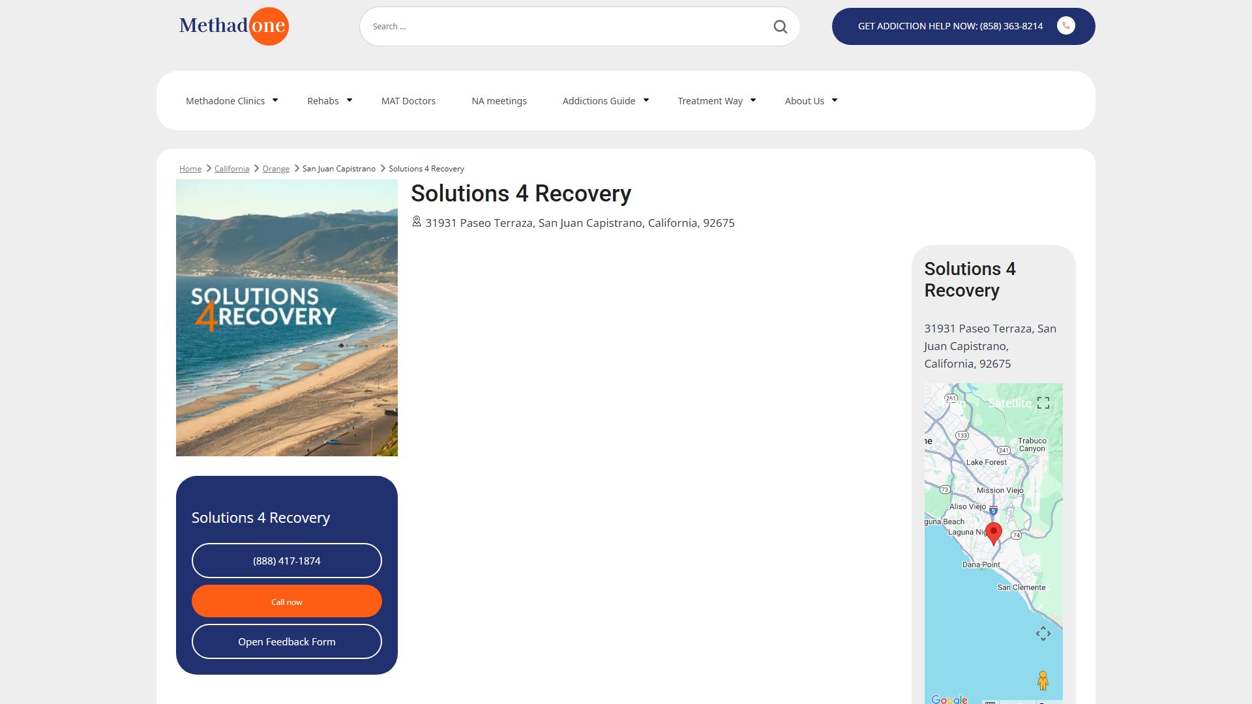The height and width of the screenshot is (704, 1252).
Task: Expand the Addictions Guide dropdown arrow
Action: click(646, 100)
